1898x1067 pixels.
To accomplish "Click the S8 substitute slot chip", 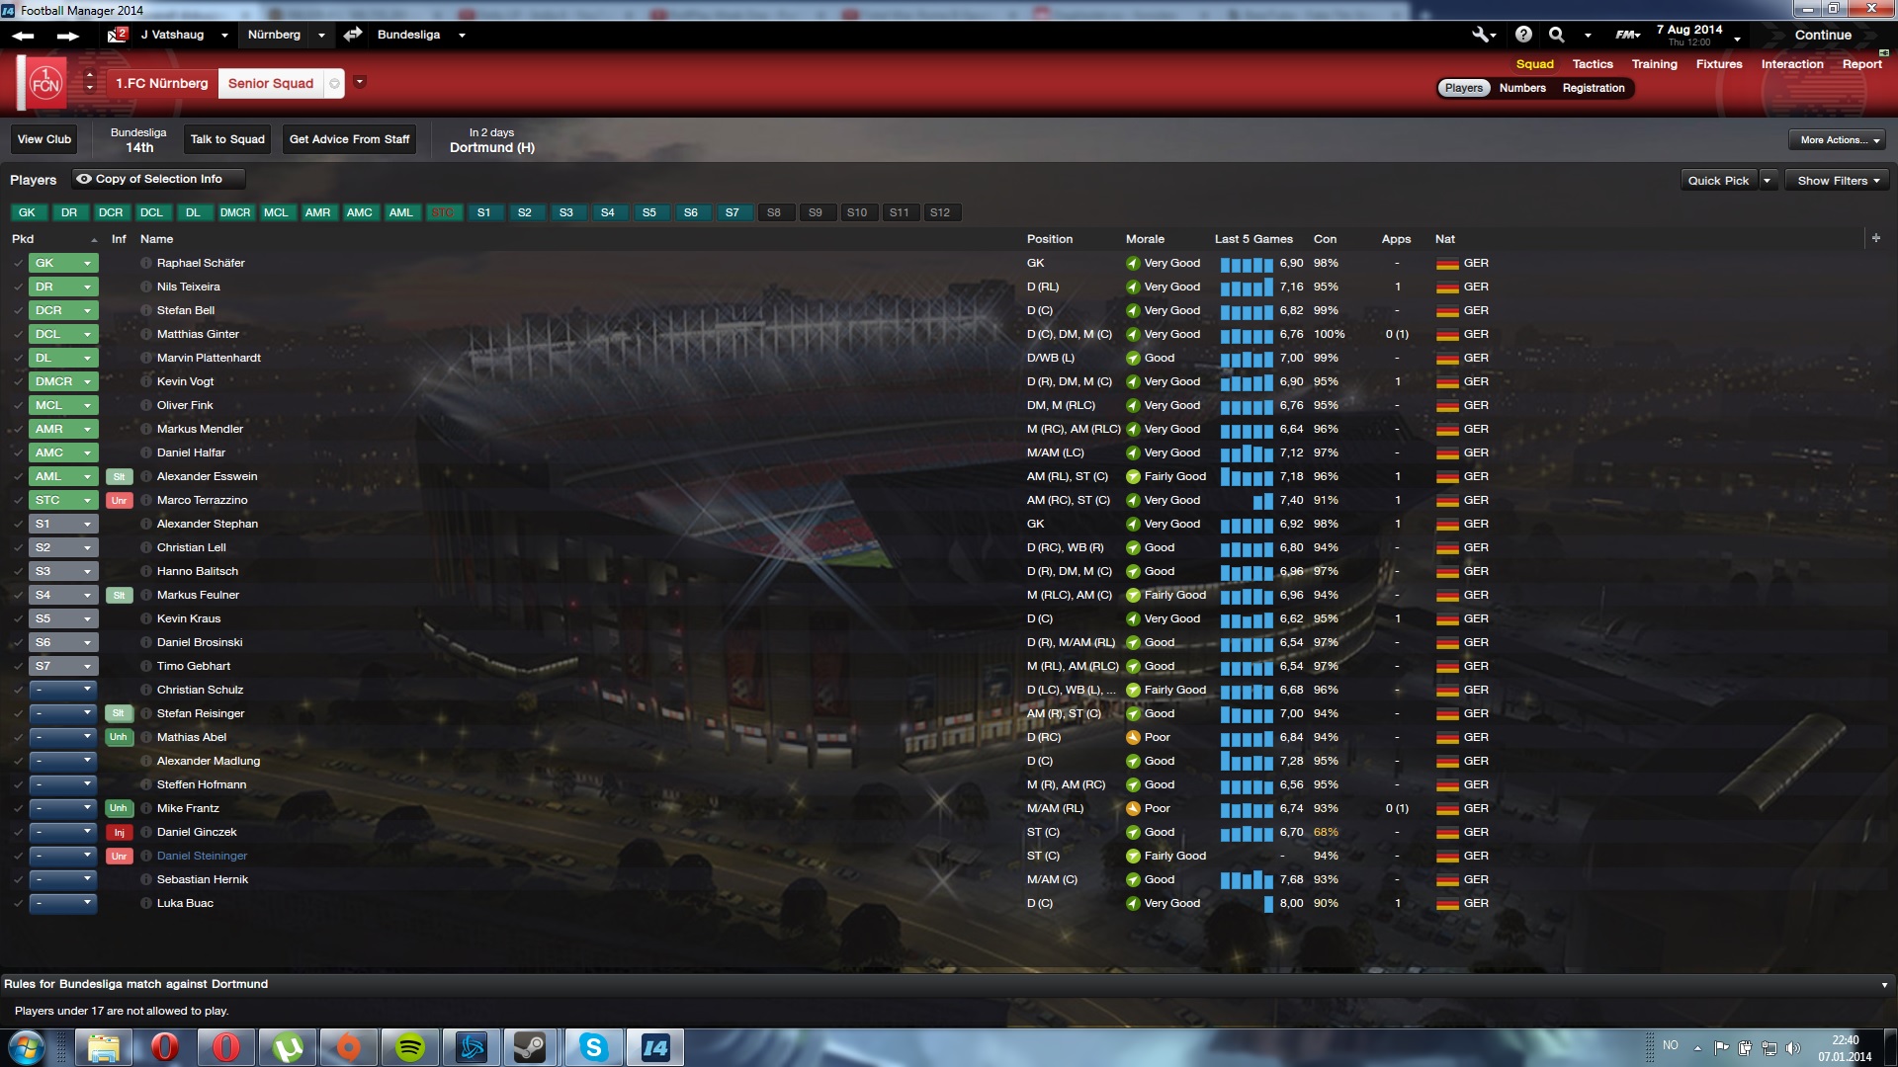I will (774, 212).
